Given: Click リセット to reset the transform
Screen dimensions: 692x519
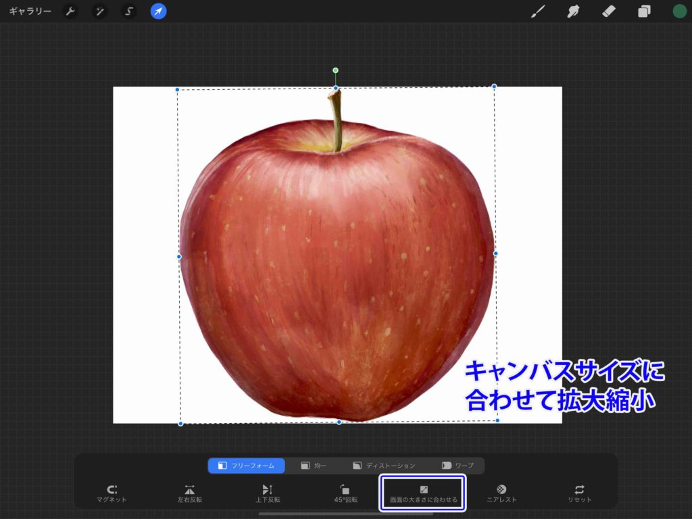Looking at the screenshot, I should pos(579,493).
